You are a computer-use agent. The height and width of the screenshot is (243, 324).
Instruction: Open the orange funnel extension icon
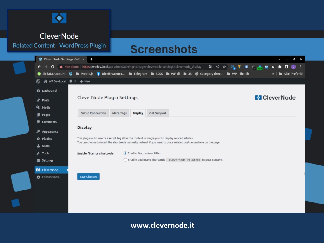pyautogui.click(x=239, y=67)
